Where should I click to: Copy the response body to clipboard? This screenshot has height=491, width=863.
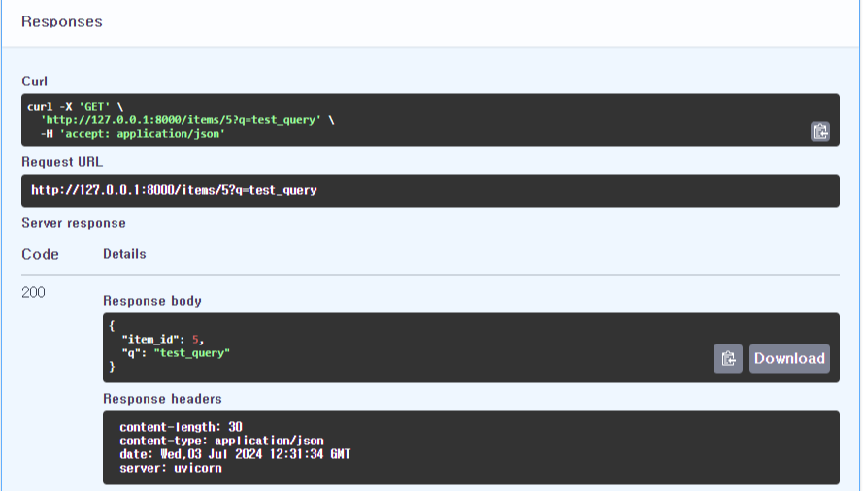pos(728,359)
